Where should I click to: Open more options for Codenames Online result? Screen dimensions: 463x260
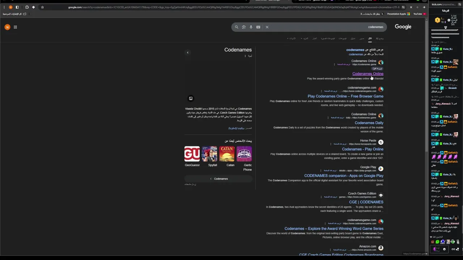(334, 65)
